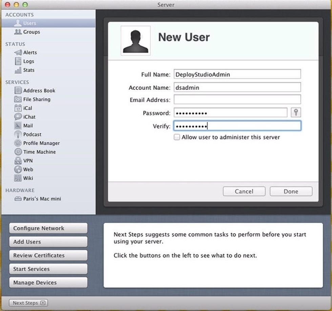Open the Stats bar chart icon
This screenshot has height=311, width=332.
18,70
